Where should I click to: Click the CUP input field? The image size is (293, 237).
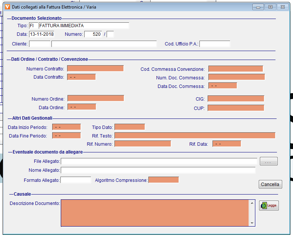click(x=236, y=108)
